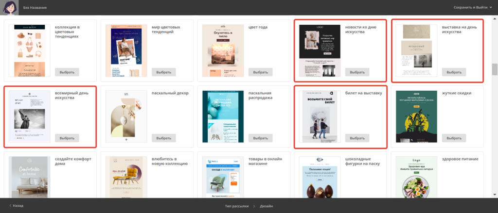Preview the создайте комфорт дома thumbnail
498x213 pixels.
pos(30,177)
